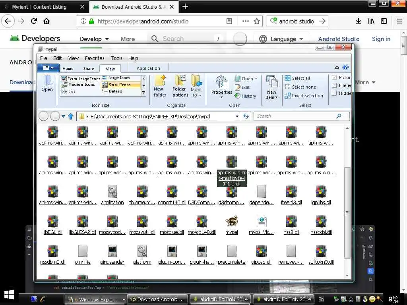The width and height of the screenshot is (407, 305).
Task: Choose Extra Large Icons view
Action: pyautogui.click(x=80, y=79)
